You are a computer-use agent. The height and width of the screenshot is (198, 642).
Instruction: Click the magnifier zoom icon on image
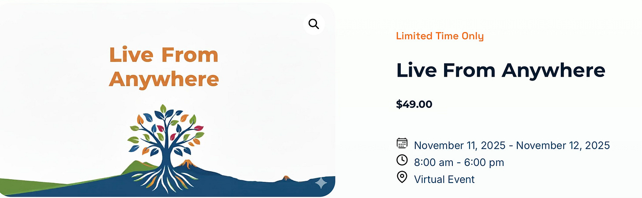tap(314, 24)
